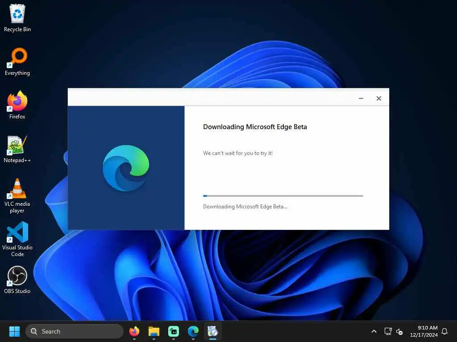Screen dimensions: 457x342
Task: Click the Edge download progress bar
Action: [283, 196]
